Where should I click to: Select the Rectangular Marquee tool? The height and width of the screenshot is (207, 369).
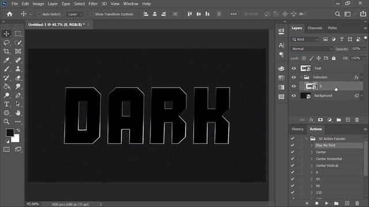(18, 34)
